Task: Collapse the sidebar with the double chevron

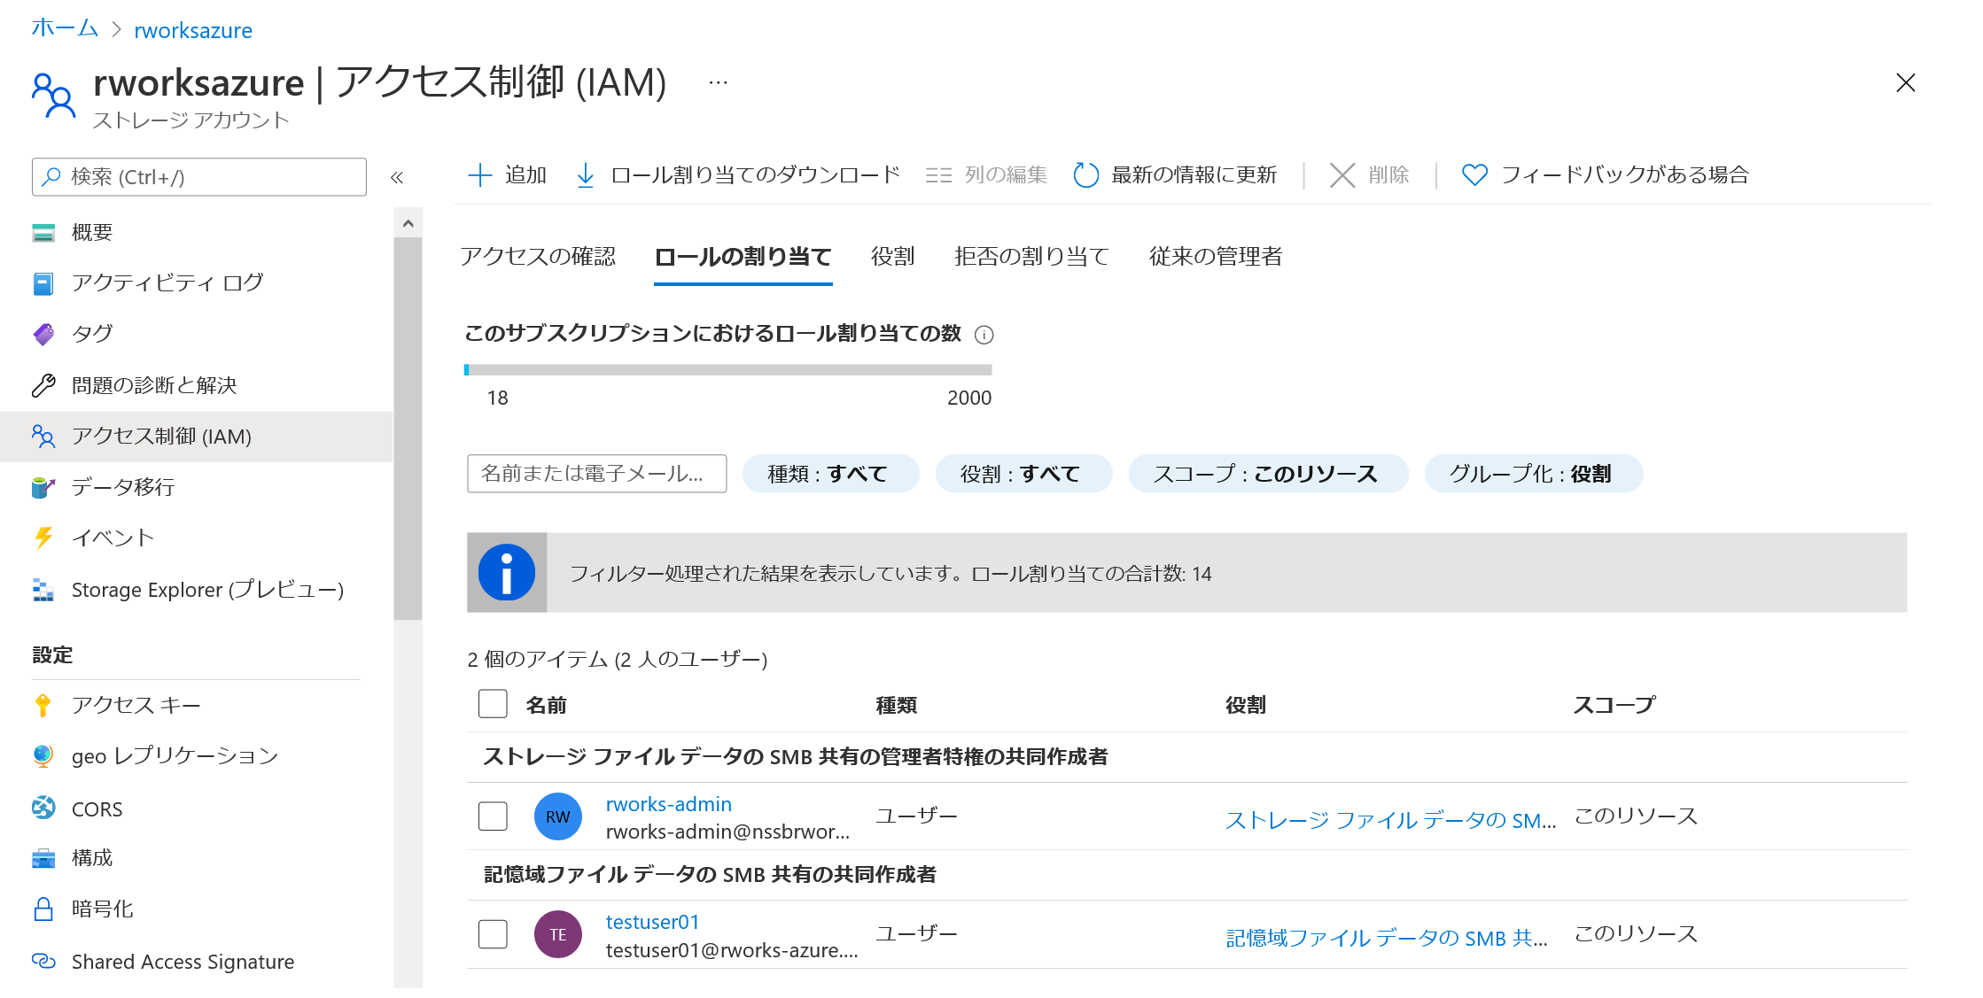Action: click(397, 177)
